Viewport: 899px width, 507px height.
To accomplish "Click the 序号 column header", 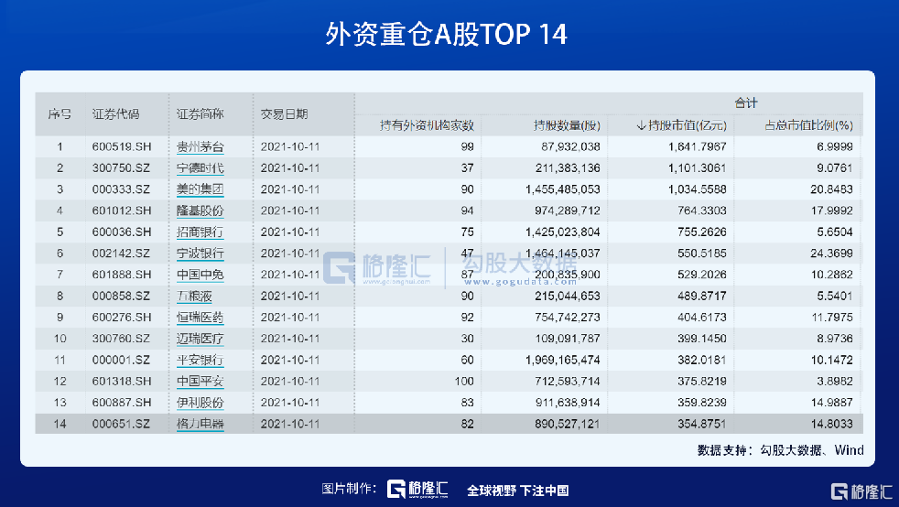I will pos(60,114).
